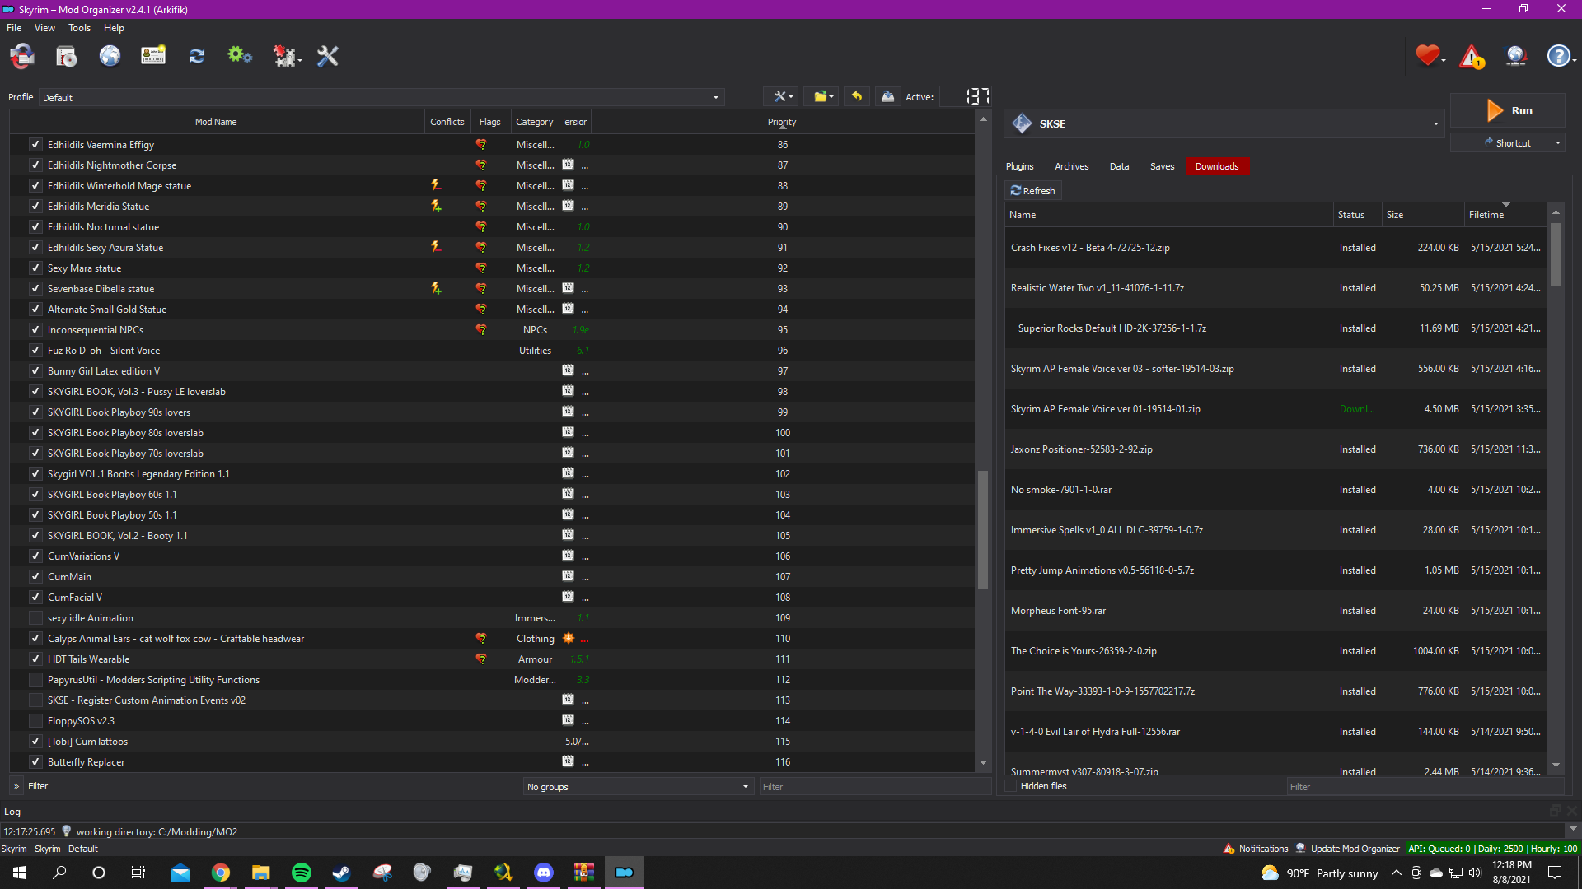Image resolution: width=1582 pixels, height=889 pixels.
Task: Switch to the Archives tab
Action: (1071, 166)
